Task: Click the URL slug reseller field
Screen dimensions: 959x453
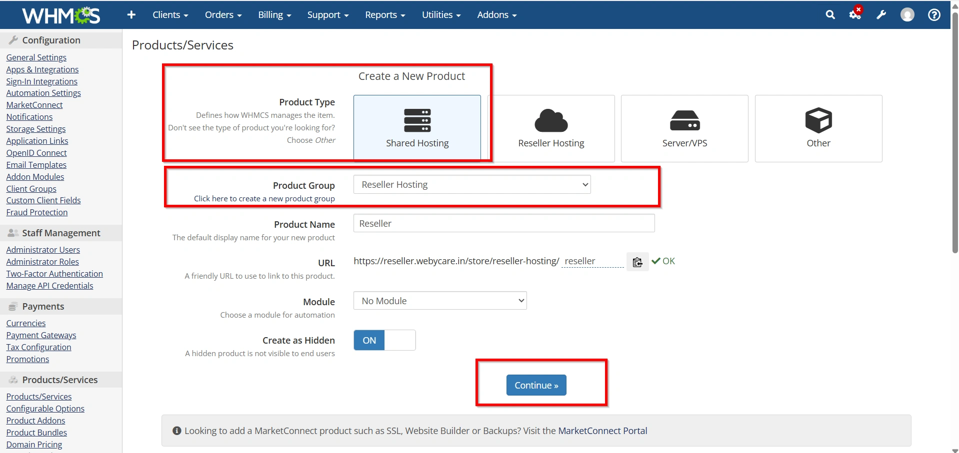Action: (592, 261)
